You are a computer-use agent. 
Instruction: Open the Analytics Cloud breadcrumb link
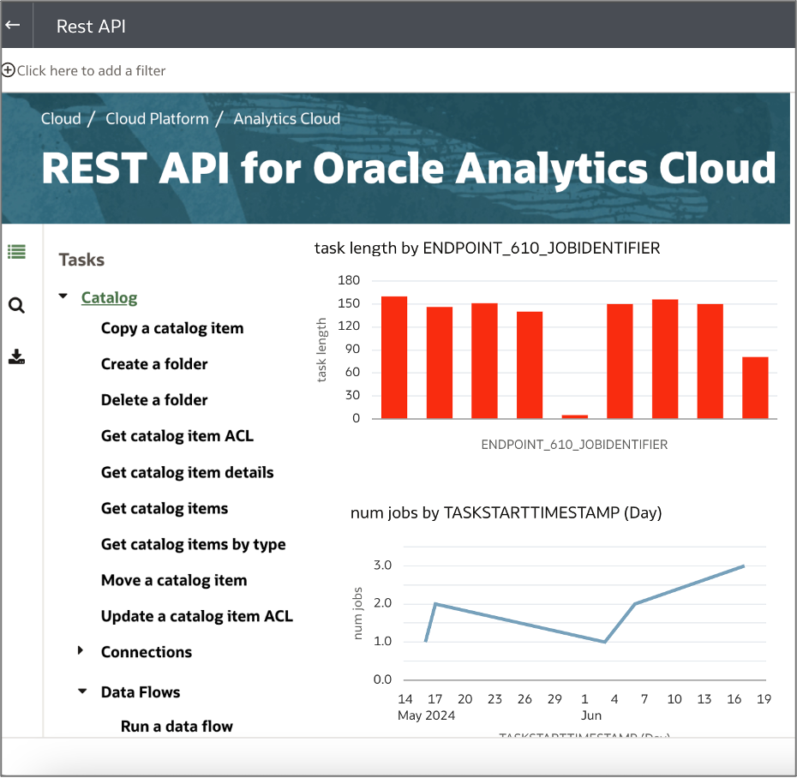[x=286, y=118]
